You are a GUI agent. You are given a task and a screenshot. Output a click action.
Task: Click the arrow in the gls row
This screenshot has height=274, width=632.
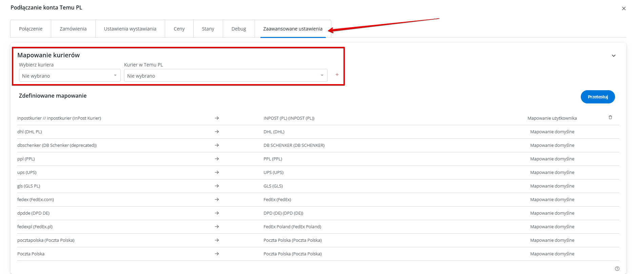pyautogui.click(x=217, y=186)
